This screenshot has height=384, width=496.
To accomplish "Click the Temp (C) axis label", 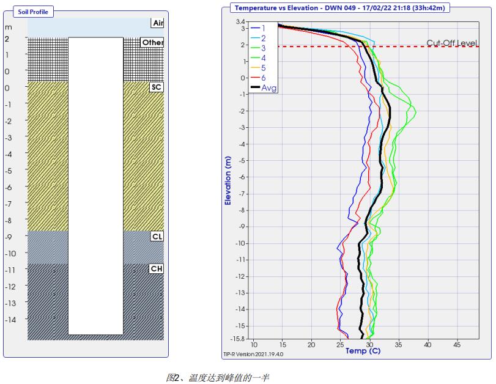I will click(363, 351).
